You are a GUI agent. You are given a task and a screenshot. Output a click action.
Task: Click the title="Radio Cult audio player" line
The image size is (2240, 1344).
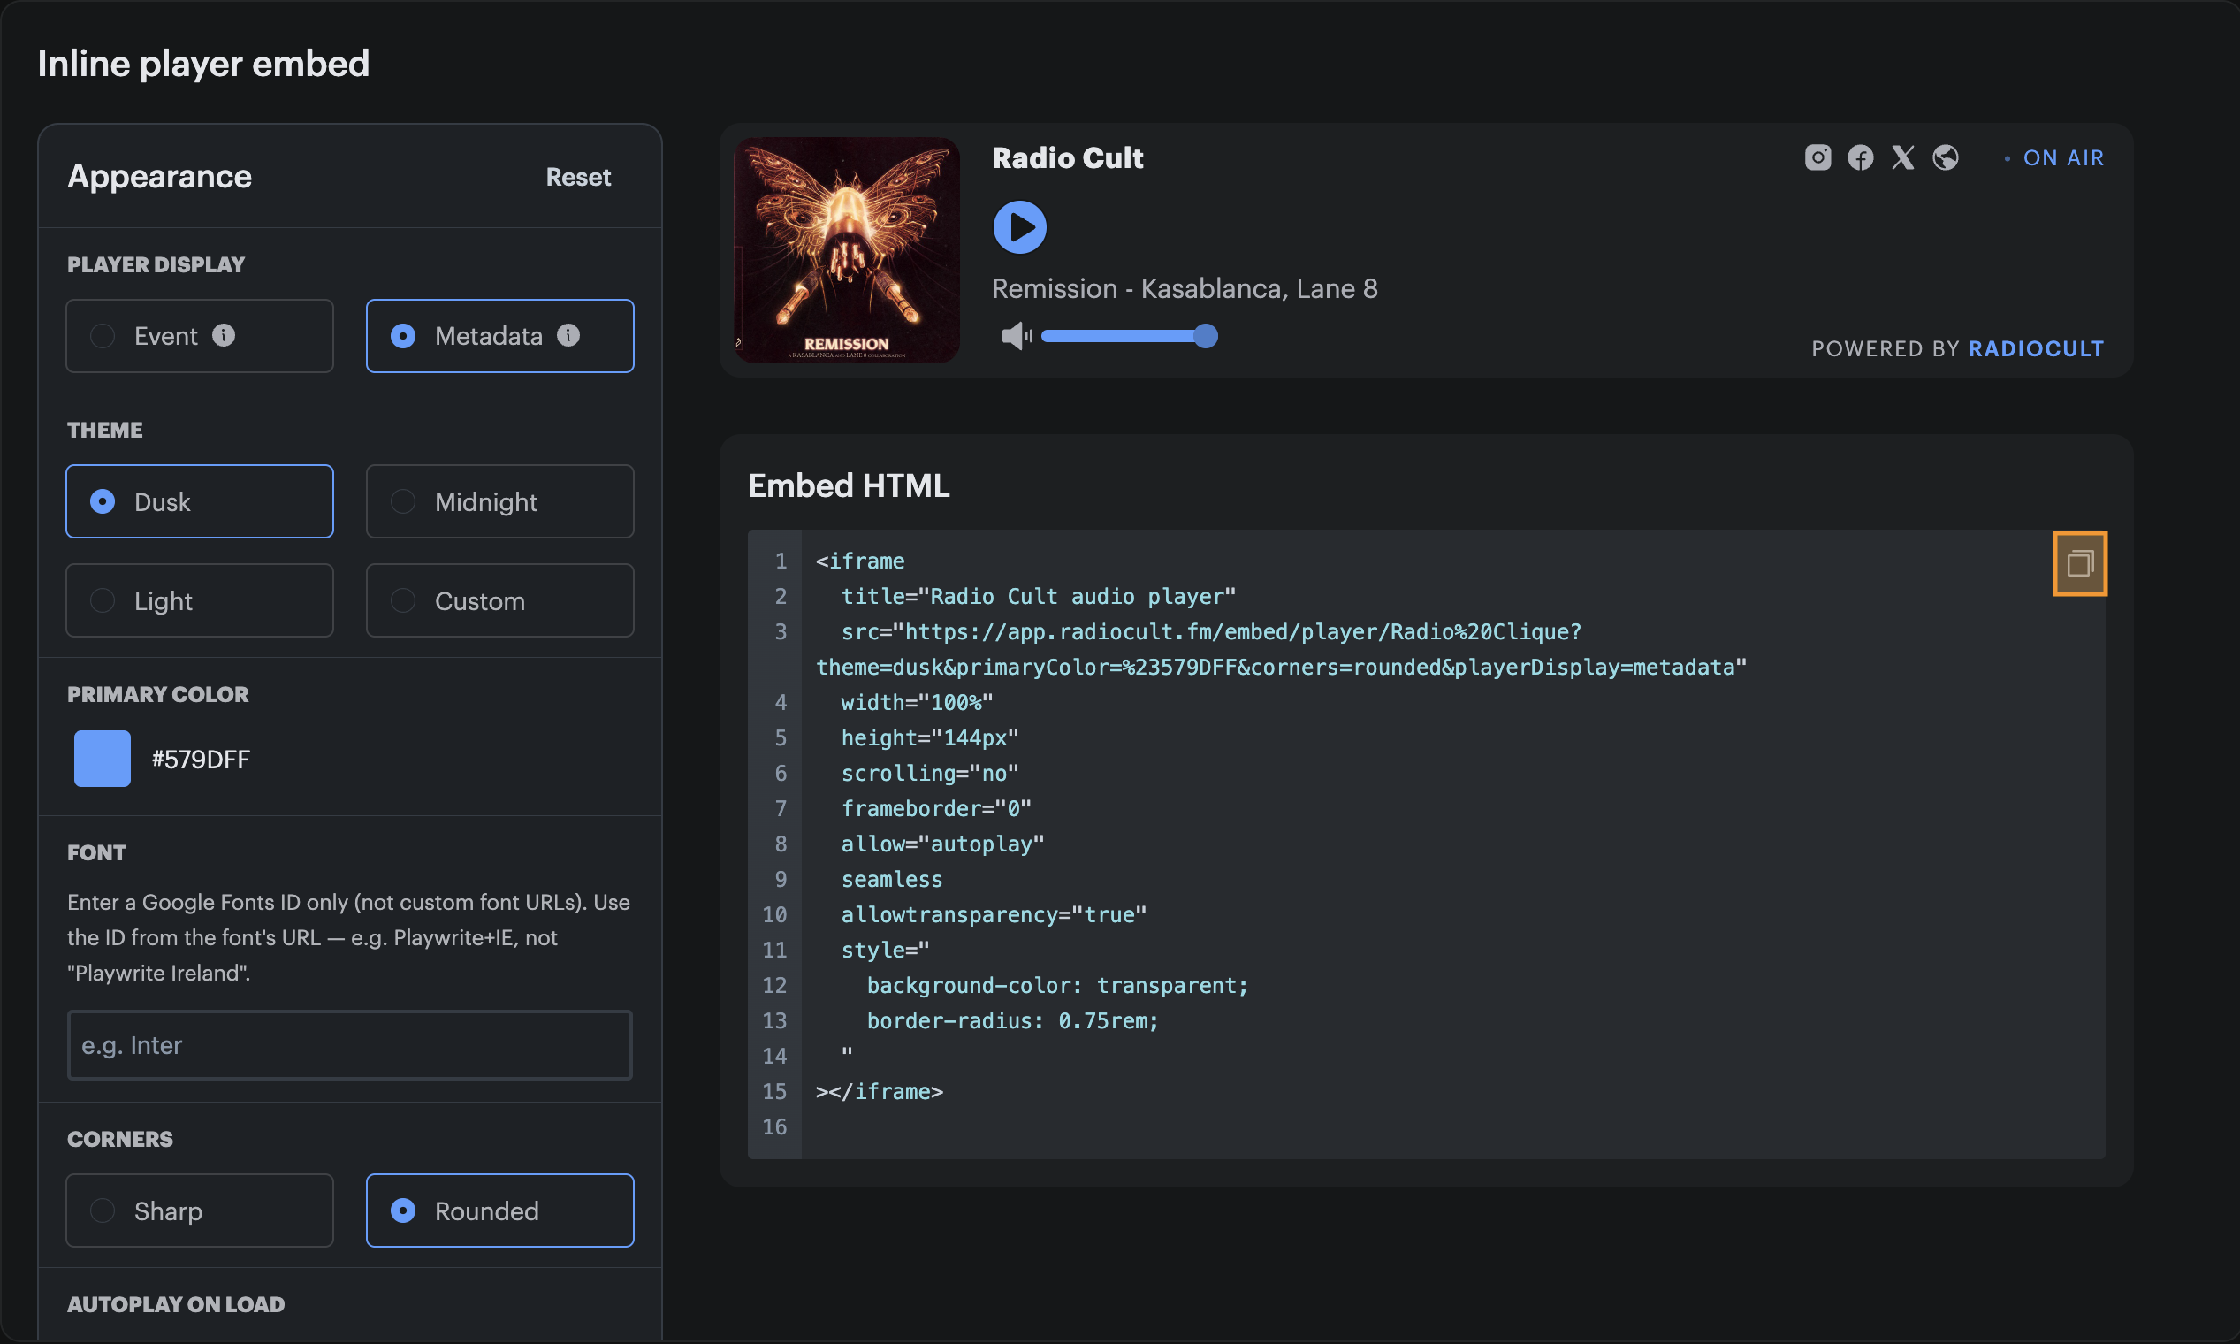pyautogui.click(x=1038, y=596)
